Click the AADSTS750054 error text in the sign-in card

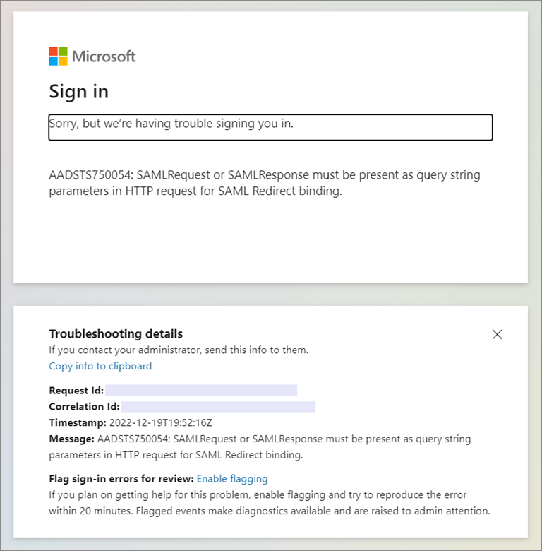pos(265,183)
